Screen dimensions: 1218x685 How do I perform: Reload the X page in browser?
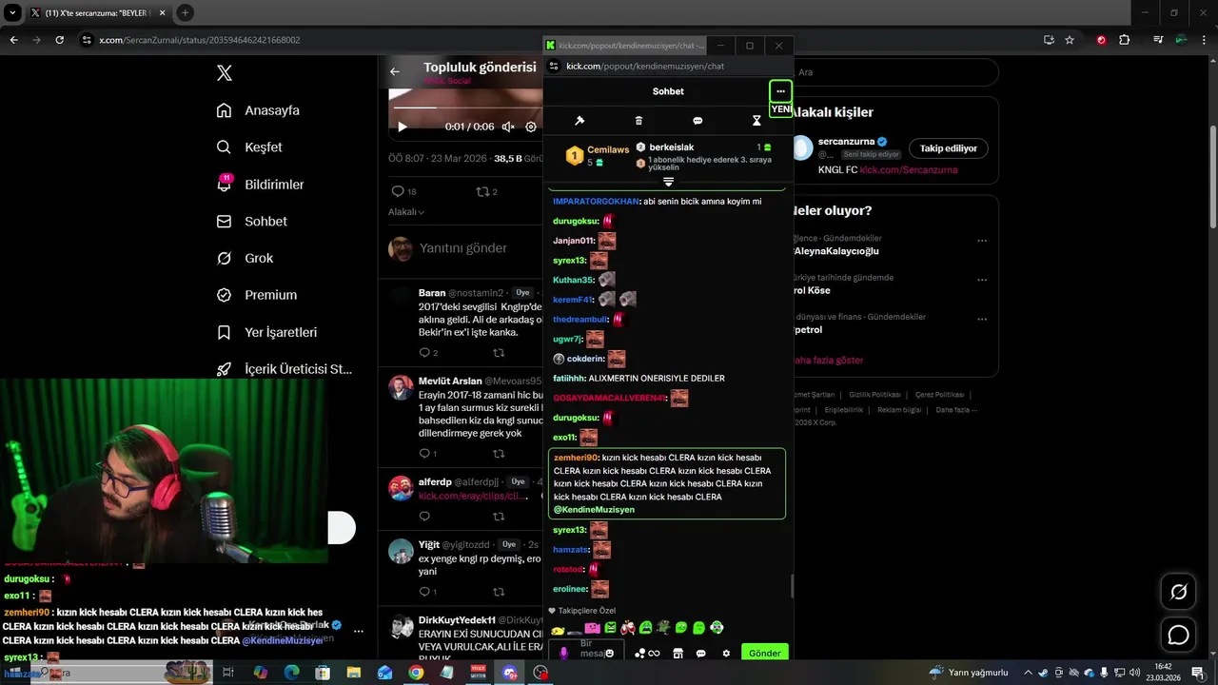pyautogui.click(x=59, y=40)
